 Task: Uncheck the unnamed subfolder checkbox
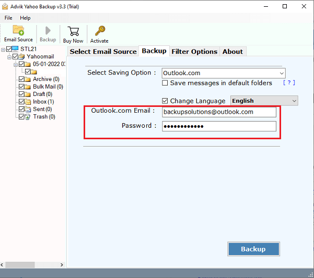click(28, 71)
